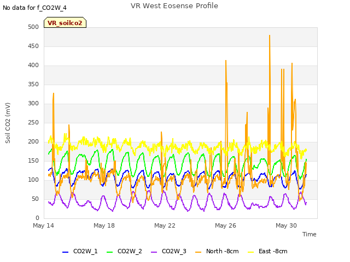This screenshot has width=350, height=262.
Task: Click the 'No data for f_CO2W_4' message
Action: click(x=34, y=8)
